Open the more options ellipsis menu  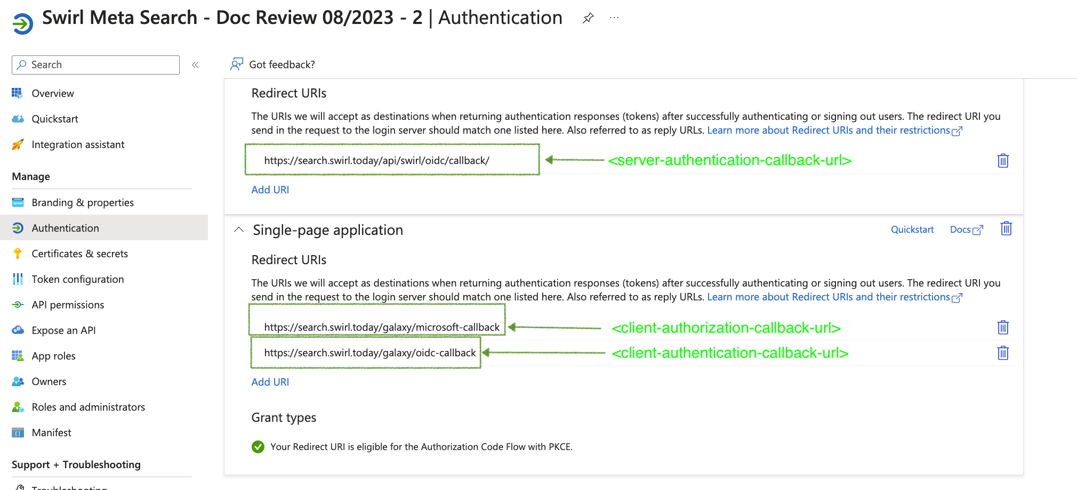[x=614, y=18]
